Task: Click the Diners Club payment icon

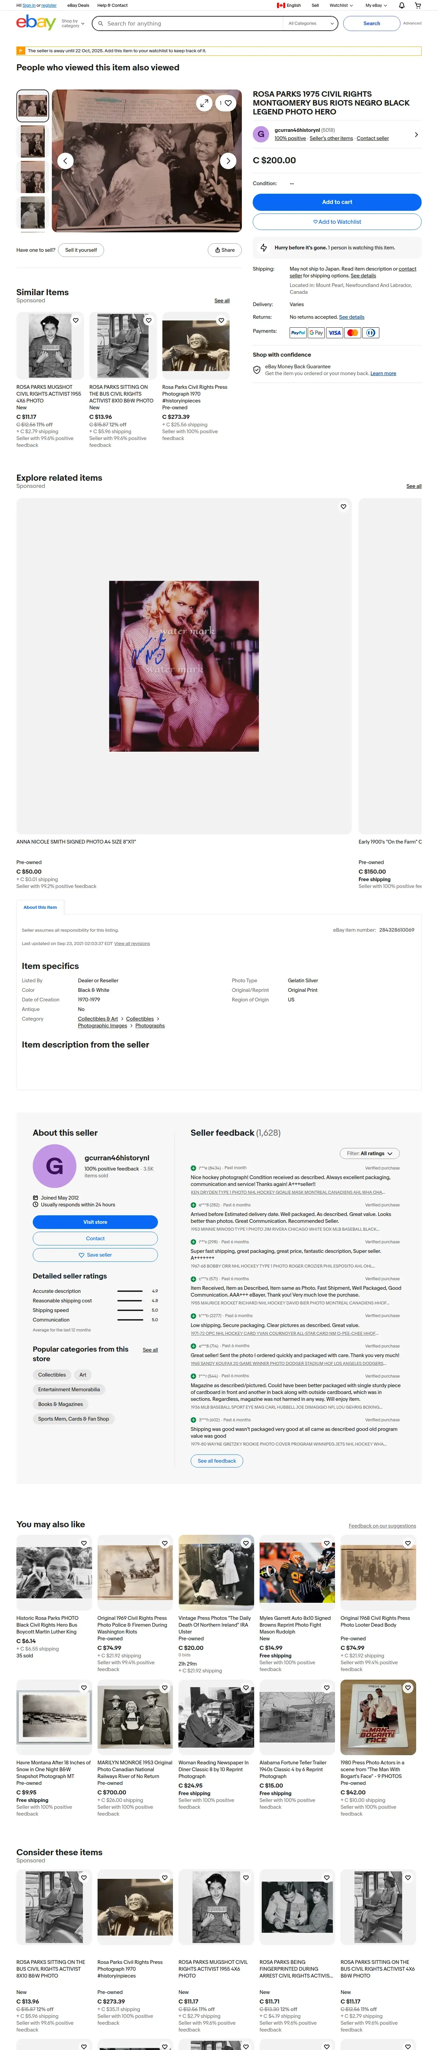Action: 371,333
